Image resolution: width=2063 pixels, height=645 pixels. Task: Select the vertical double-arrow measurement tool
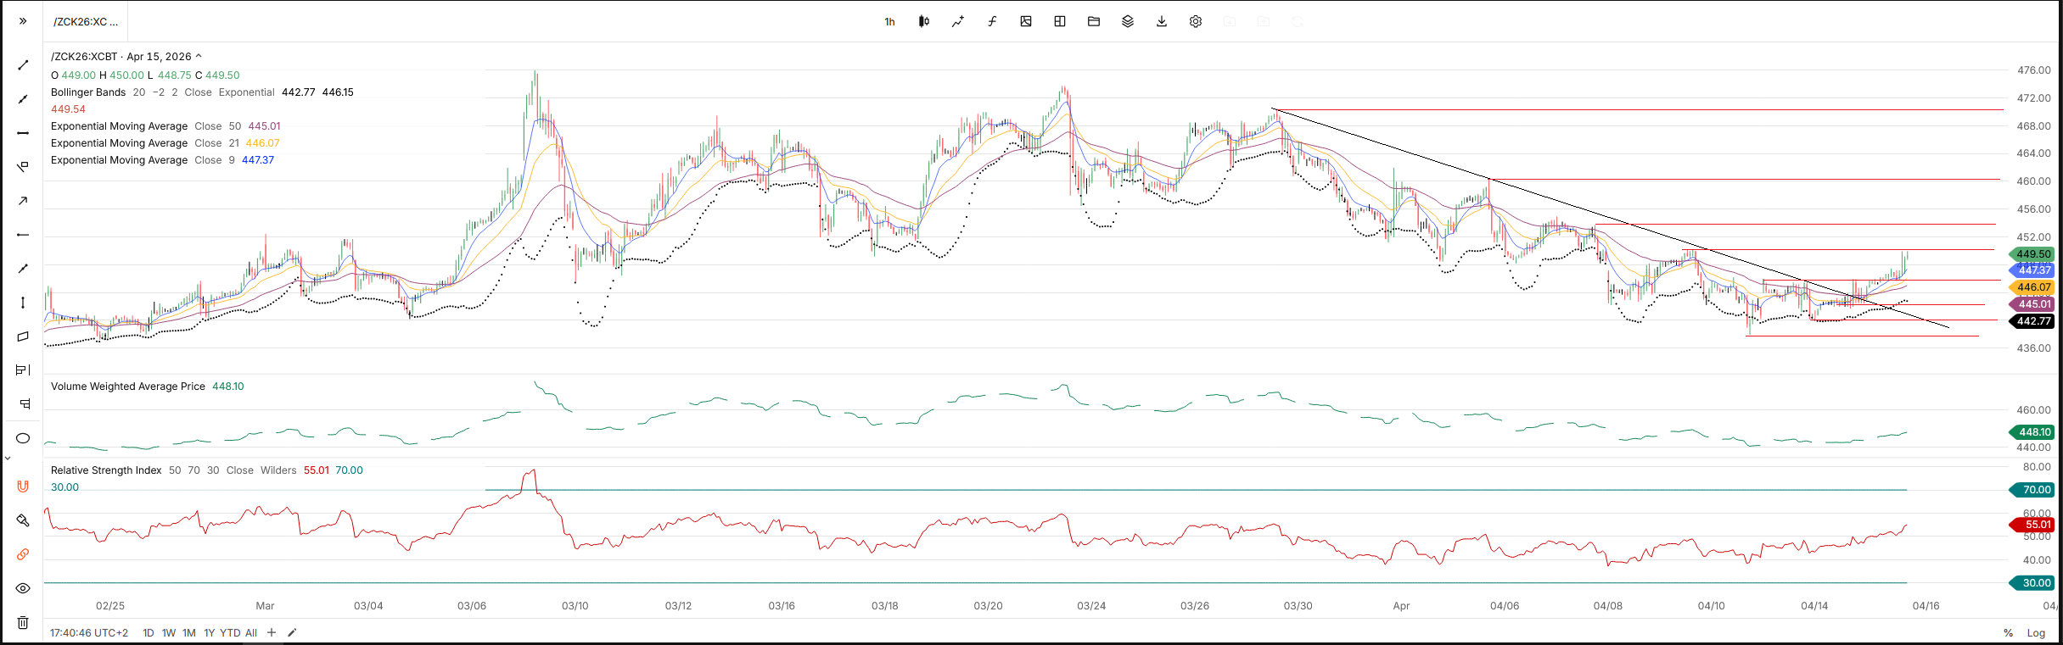pos(23,303)
